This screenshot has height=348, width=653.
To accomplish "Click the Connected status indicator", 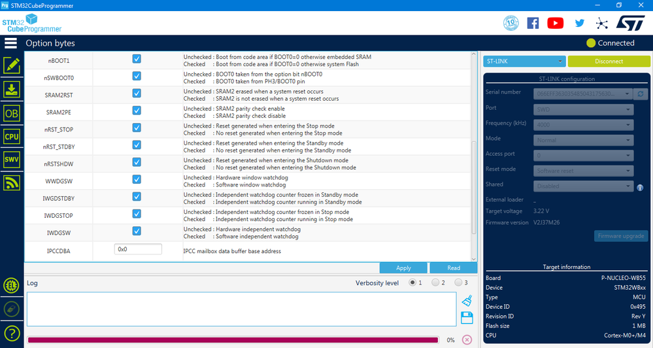I will tap(611, 43).
